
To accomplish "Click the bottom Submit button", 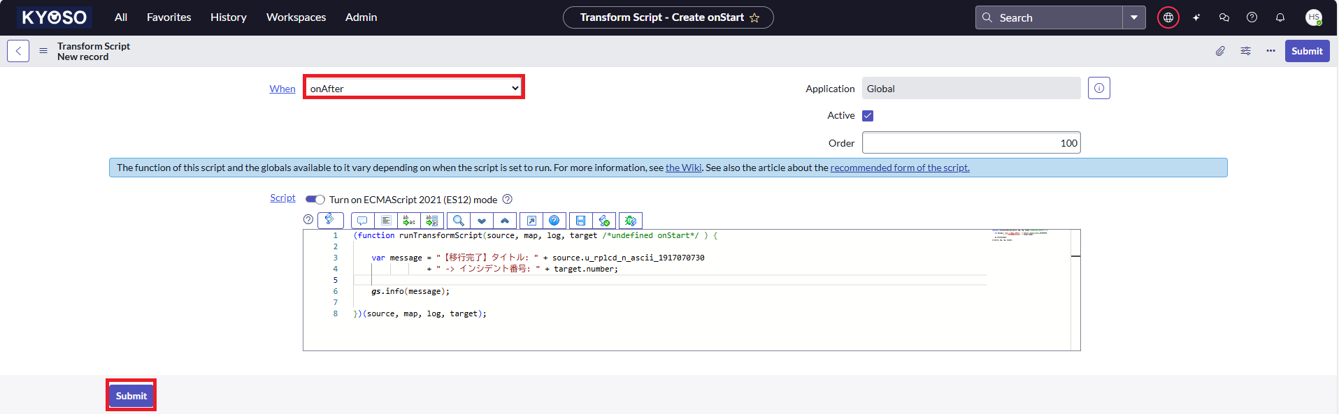I will [131, 396].
